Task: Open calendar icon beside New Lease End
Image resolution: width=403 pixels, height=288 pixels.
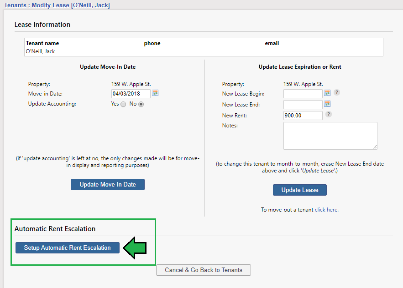Action: pyautogui.click(x=327, y=104)
